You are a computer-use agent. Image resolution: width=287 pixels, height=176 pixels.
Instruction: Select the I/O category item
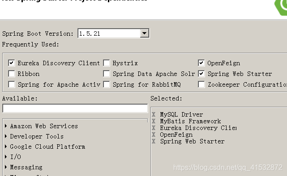pyautogui.click(x=16, y=157)
